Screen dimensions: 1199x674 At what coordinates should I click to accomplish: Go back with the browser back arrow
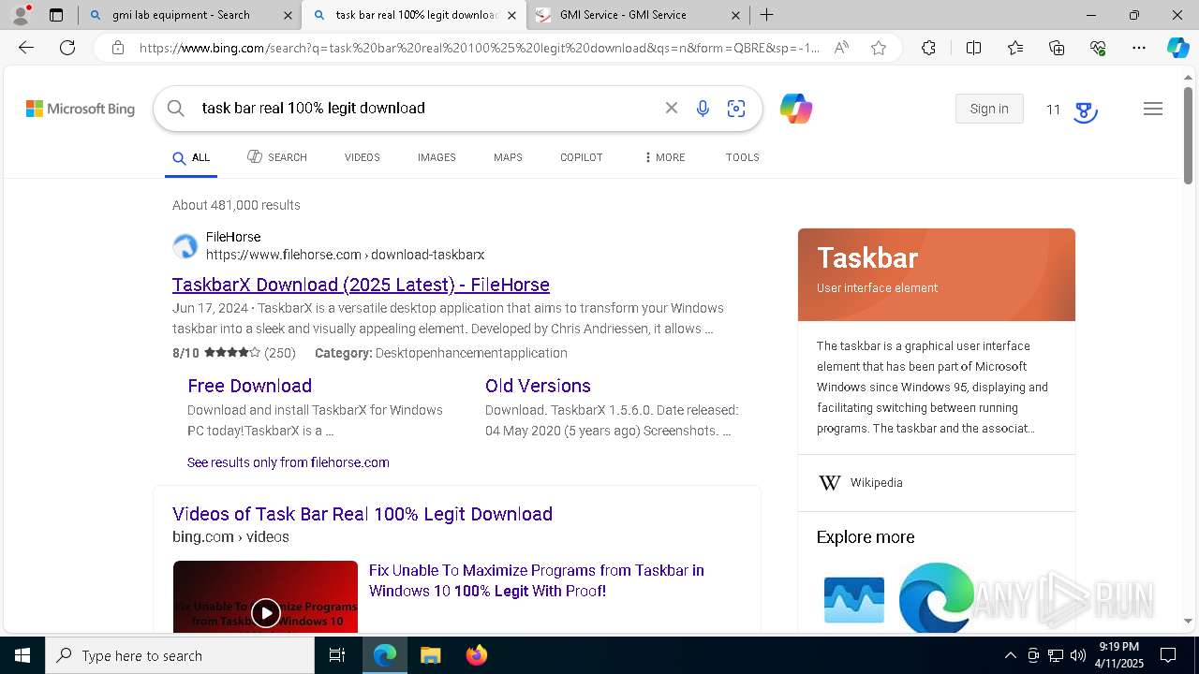click(x=26, y=48)
